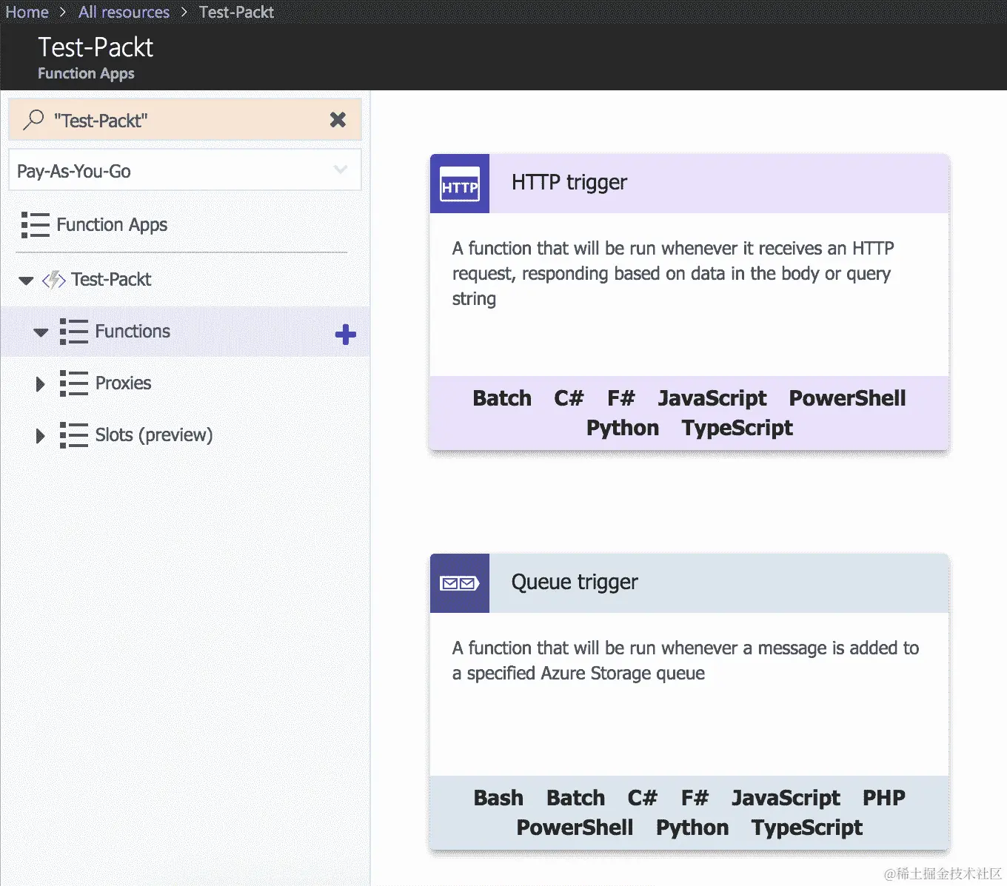Choose PHP for Queue trigger

(883, 798)
